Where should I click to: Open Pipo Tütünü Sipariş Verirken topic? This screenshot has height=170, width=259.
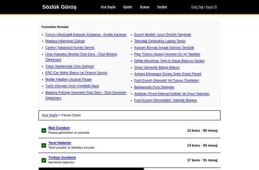pyautogui.click(x=167, y=54)
